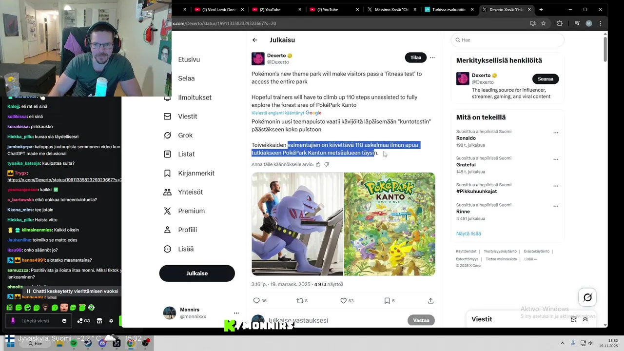The width and height of the screenshot is (624, 351).
Task: Open Chrome profile avatar M
Action: coord(589,23)
